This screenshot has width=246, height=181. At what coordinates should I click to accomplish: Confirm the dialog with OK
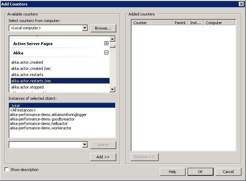coord(200,172)
